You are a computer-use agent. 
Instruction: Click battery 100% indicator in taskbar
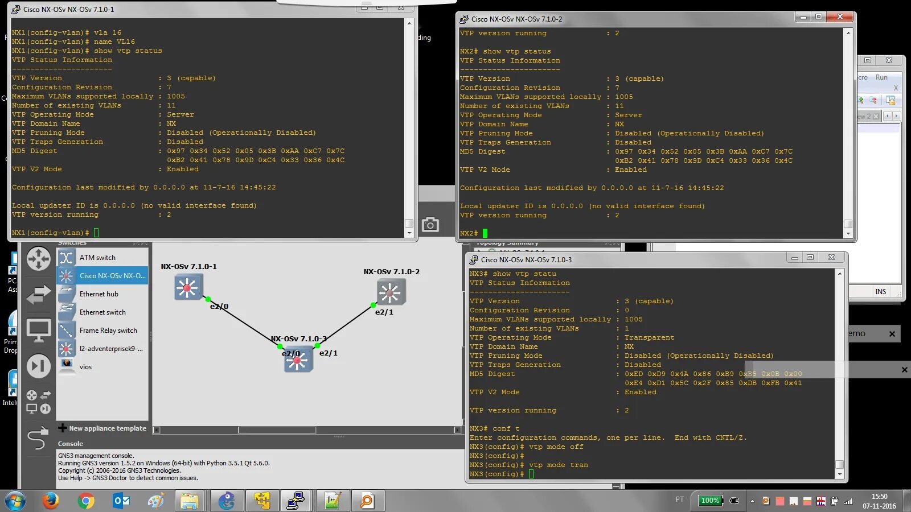click(x=711, y=501)
